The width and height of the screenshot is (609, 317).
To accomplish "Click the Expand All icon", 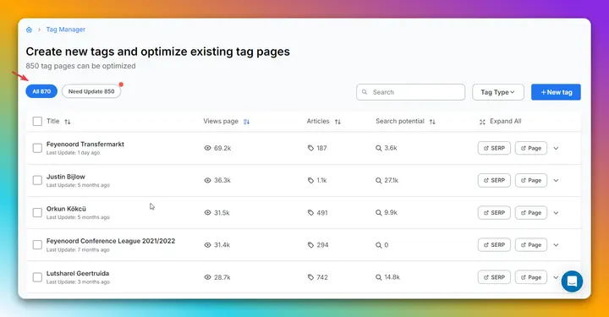I will (482, 122).
